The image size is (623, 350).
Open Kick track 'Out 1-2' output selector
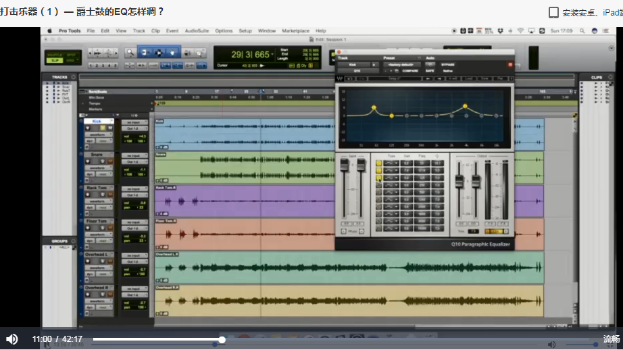(x=134, y=128)
